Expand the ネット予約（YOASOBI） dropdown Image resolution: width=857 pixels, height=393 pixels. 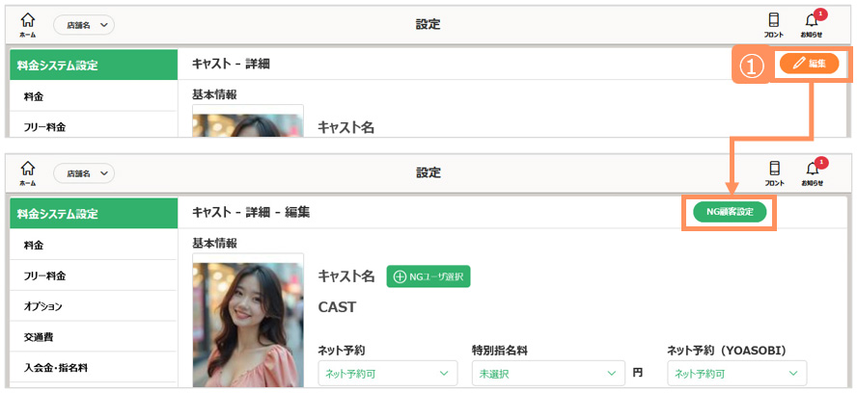(736, 373)
